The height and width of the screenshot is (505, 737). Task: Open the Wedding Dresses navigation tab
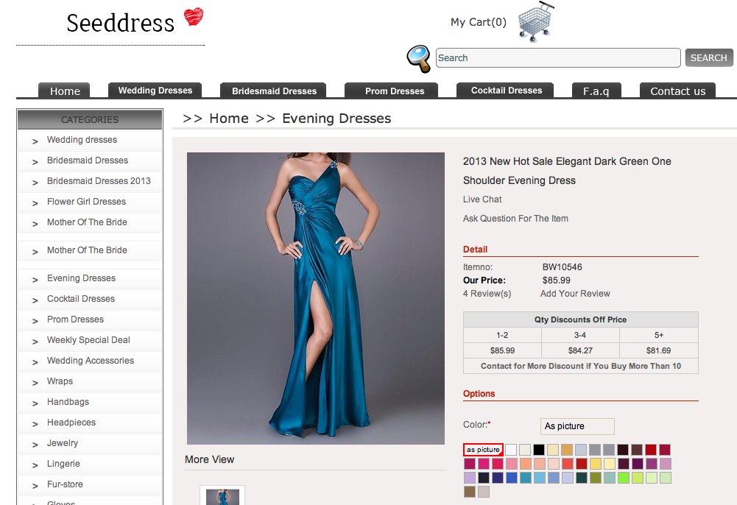point(155,91)
